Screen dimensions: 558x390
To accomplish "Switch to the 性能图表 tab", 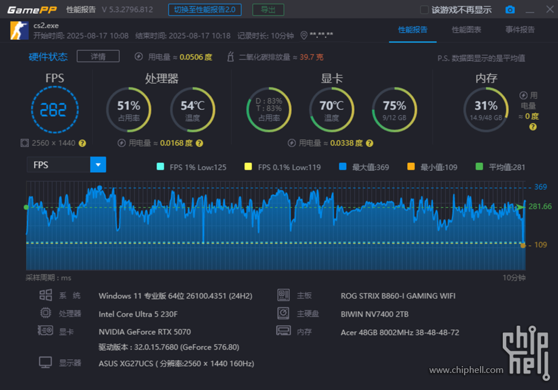I will point(466,30).
